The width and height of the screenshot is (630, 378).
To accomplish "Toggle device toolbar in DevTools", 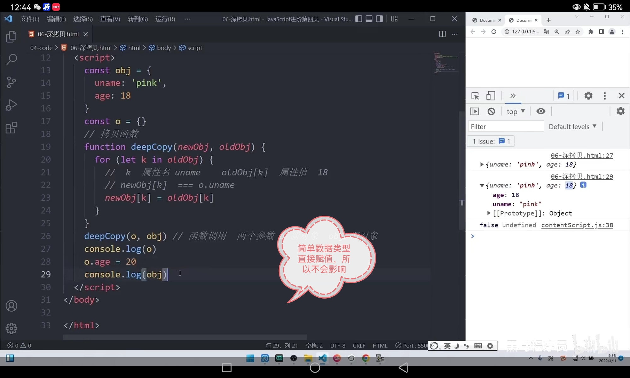I will coord(490,96).
